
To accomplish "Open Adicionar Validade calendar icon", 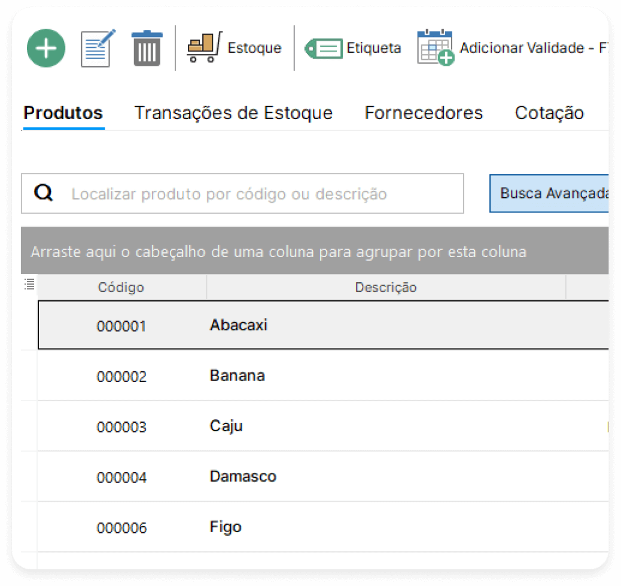I will coord(435,47).
